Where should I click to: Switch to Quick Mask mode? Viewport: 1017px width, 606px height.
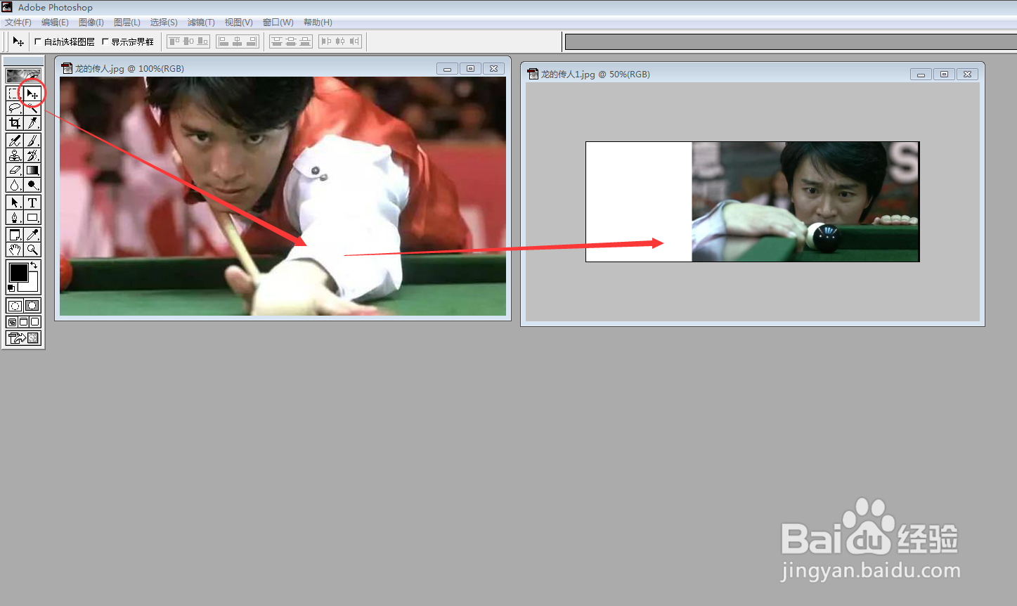tap(32, 306)
